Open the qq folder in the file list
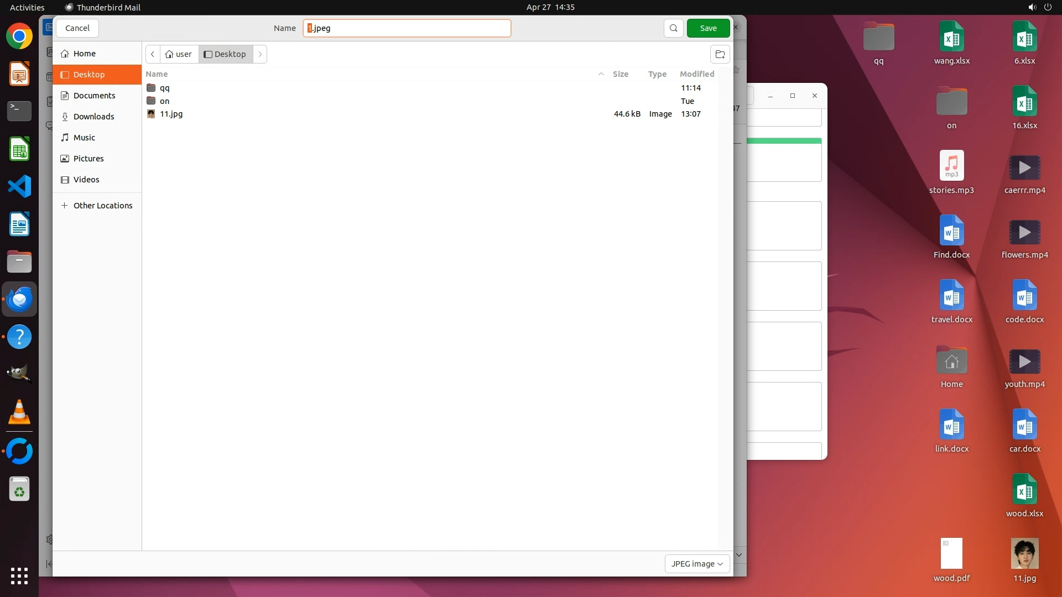The width and height of the screenshot is (1062, 597). pos(164,88)
